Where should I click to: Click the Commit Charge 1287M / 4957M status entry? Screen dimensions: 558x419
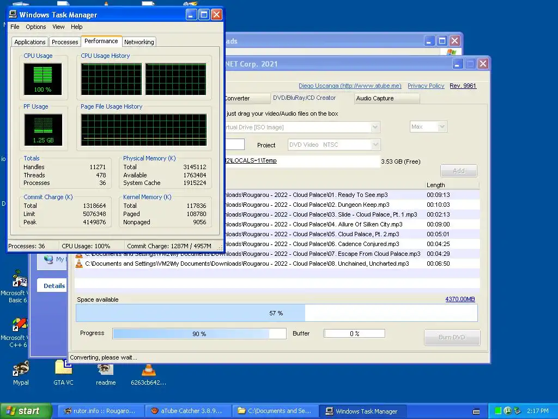169,246
